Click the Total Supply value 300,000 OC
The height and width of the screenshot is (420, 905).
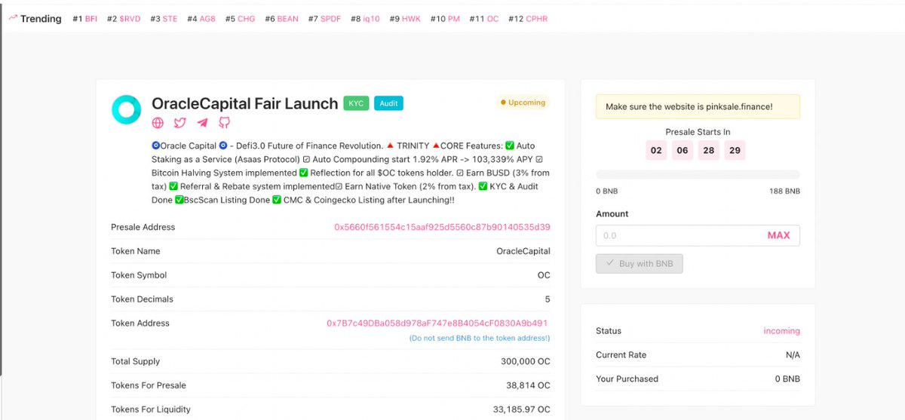[525, 362]
